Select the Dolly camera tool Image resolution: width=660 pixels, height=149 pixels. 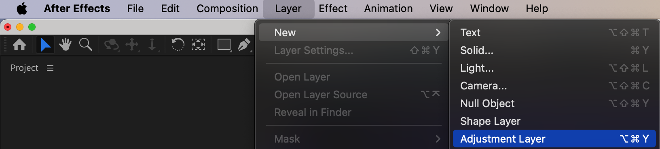pyautogui.click(x=152, y=44)
